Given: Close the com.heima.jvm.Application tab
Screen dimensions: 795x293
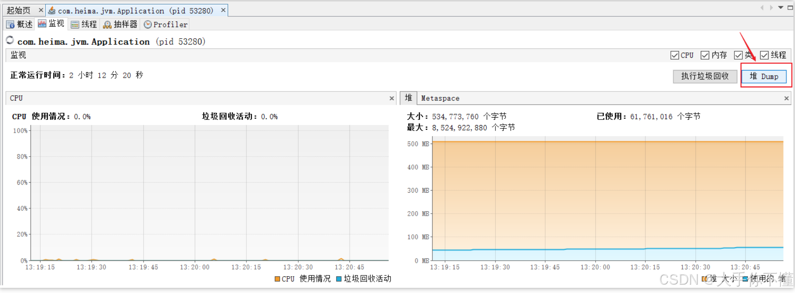Looking at the screenshot, I should click(x=223, y=10).
